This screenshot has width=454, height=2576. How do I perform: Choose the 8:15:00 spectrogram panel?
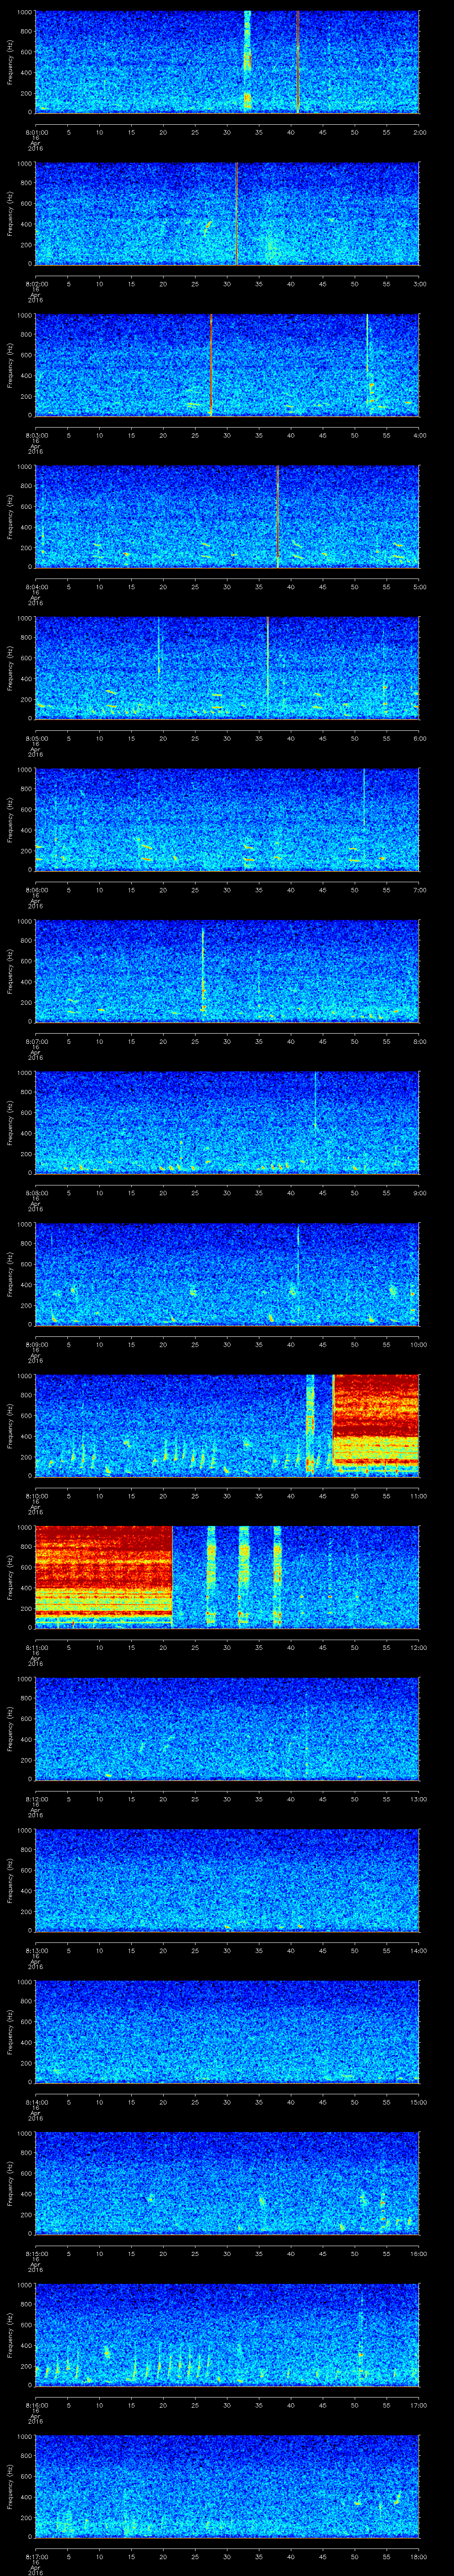pyautogui.click(x=227, y=2183)
